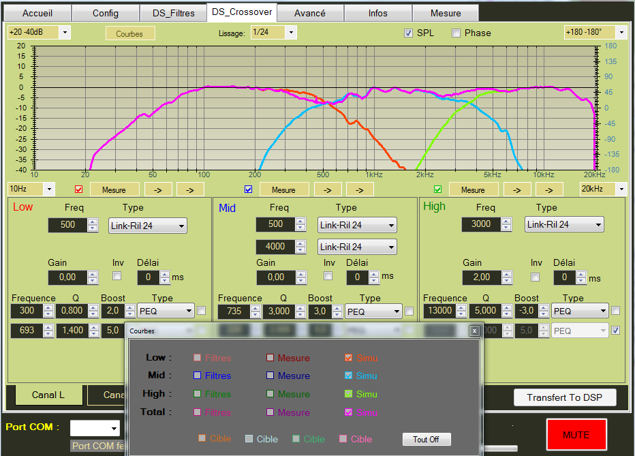Close the Courbes popup window
Screen dimensions: 635x456
click(x=474, y=331)
